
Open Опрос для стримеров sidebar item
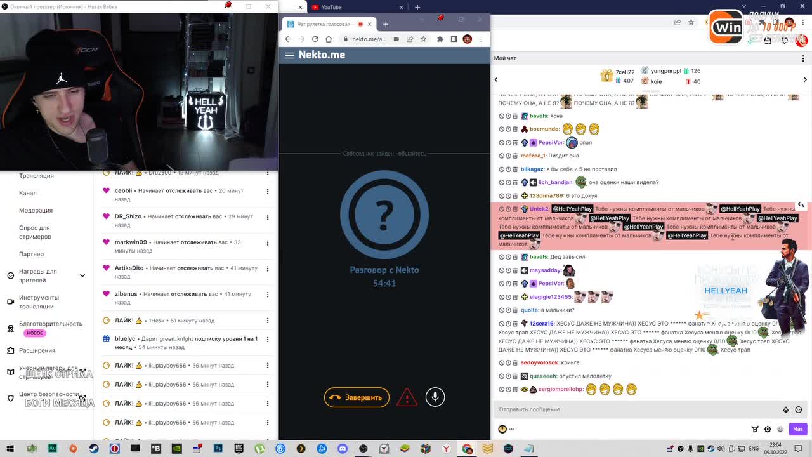pos(35,232)
